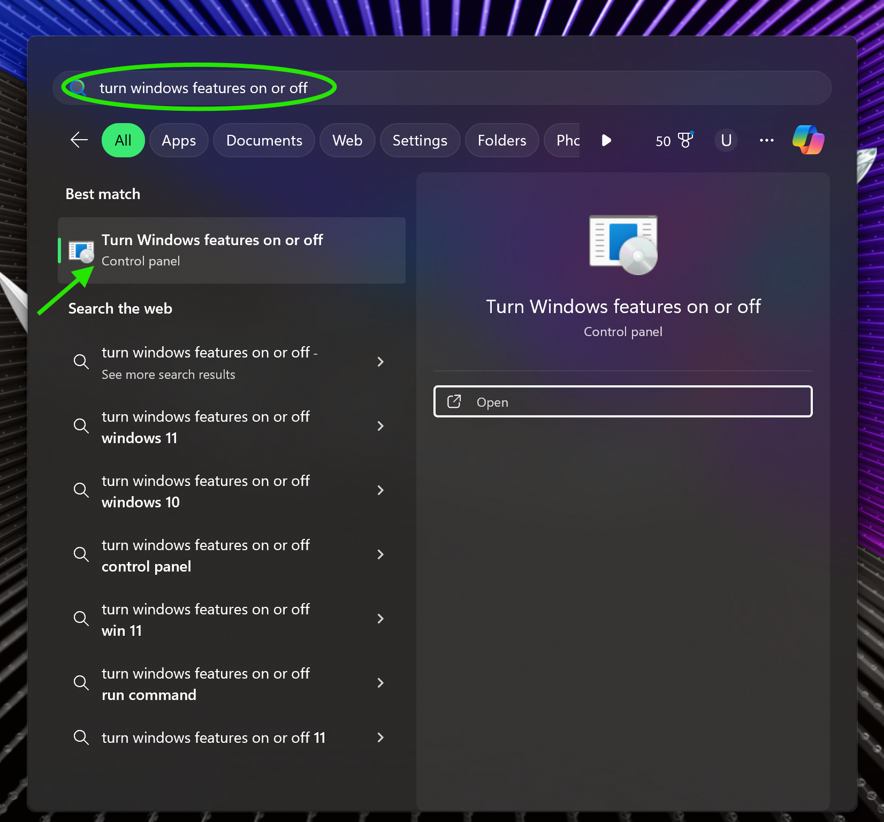The image size is (884, 822).
Task: Expand chevron for 'win 11' suggestion
Action: coord(380,619)
